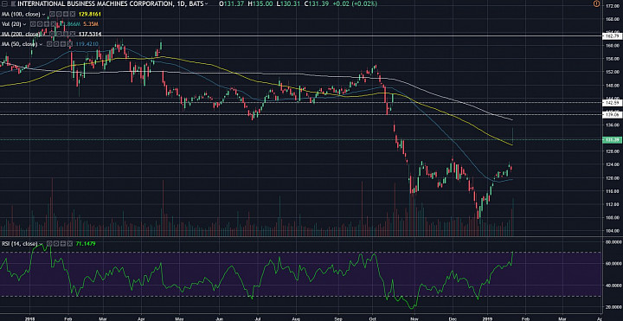Hide the MA (100, close) indicator via eye icon
Image resolution: width=623 pixels, height=321 pixels.
click(52, 14)
